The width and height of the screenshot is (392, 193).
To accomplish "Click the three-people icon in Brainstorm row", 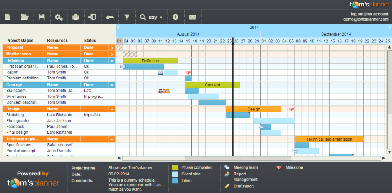I will 164,91.
